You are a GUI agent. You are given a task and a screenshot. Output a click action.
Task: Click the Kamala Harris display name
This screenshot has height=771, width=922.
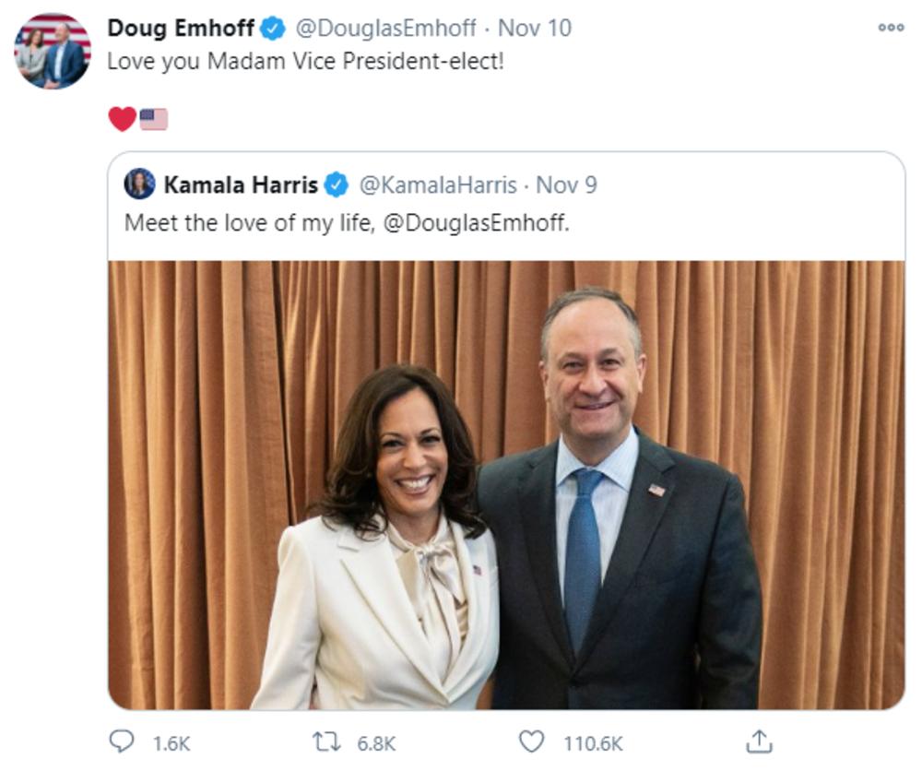click(x=240, y=185)
